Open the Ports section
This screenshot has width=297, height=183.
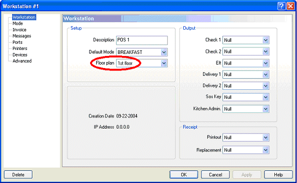point(18,42)
